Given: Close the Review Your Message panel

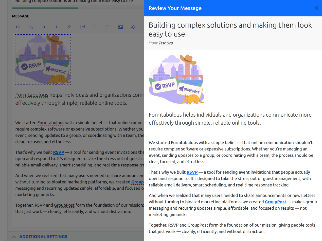Looking at the screenshot, I should pos(316,8).
